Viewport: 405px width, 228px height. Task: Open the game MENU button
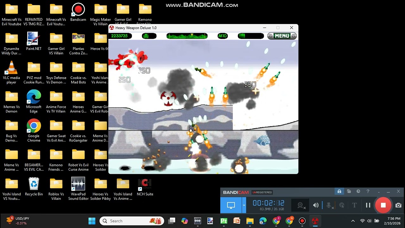(x=282, y=36)
